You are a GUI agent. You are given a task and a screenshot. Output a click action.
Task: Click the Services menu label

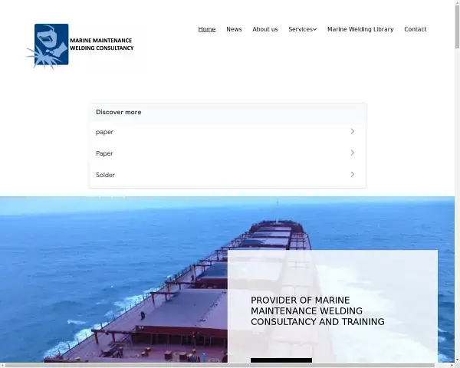click(x=300, y=29)
